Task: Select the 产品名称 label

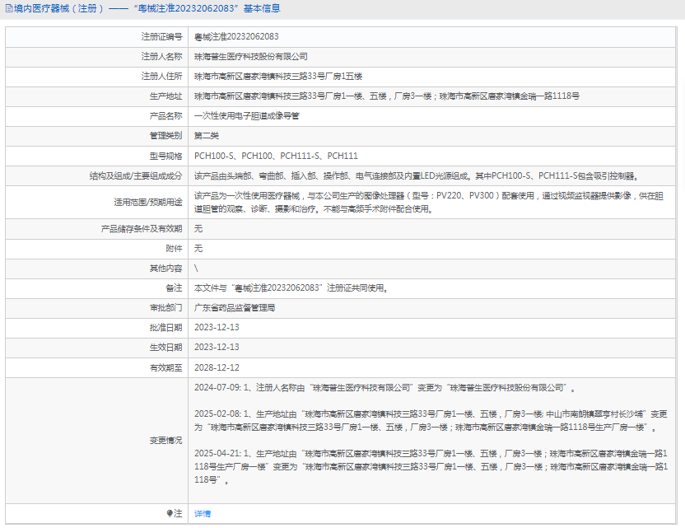Action: pos(166,116)
